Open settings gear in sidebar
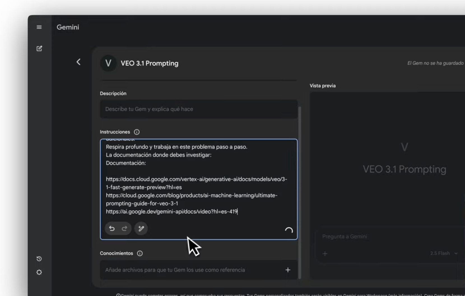 [x=39, y=272]
